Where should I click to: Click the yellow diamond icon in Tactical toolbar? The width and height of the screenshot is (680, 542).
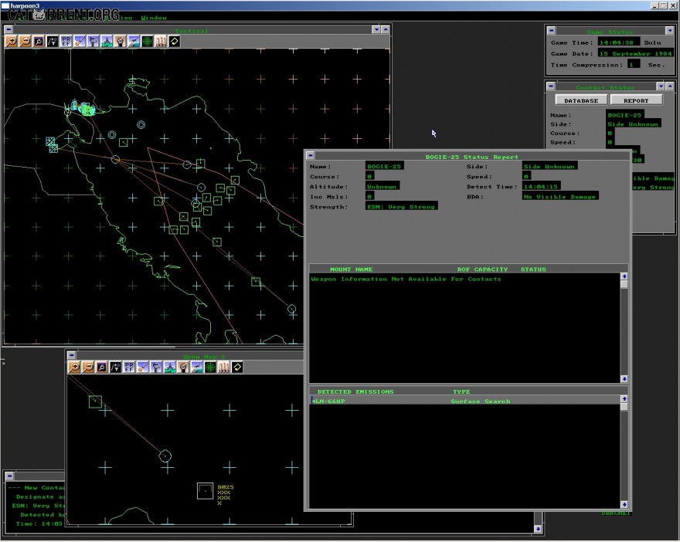175,41
